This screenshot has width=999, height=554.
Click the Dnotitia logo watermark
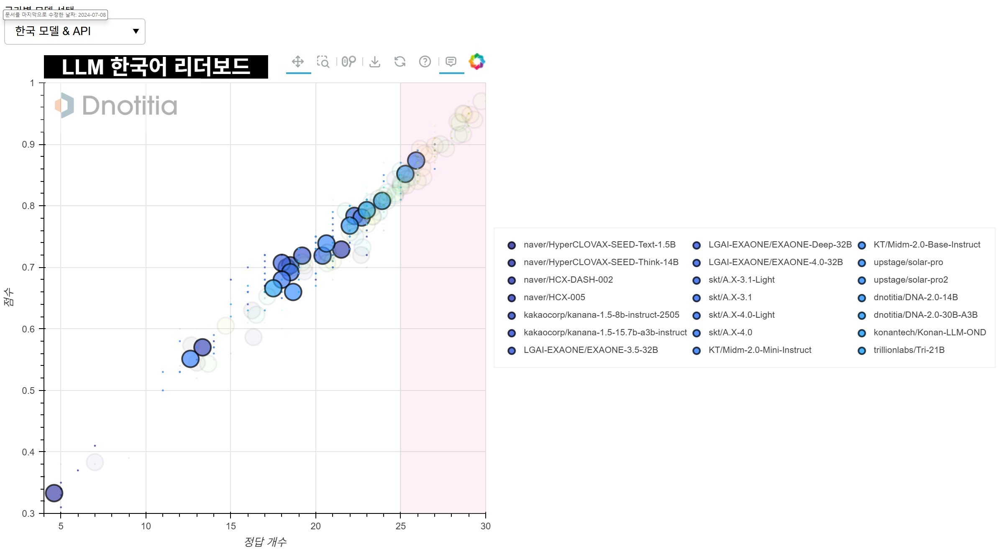[x=116, y=105]
